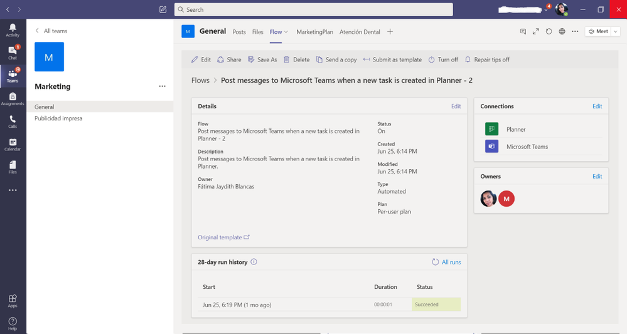
Task: Add a new tab with plus
Action: [390, 32]
